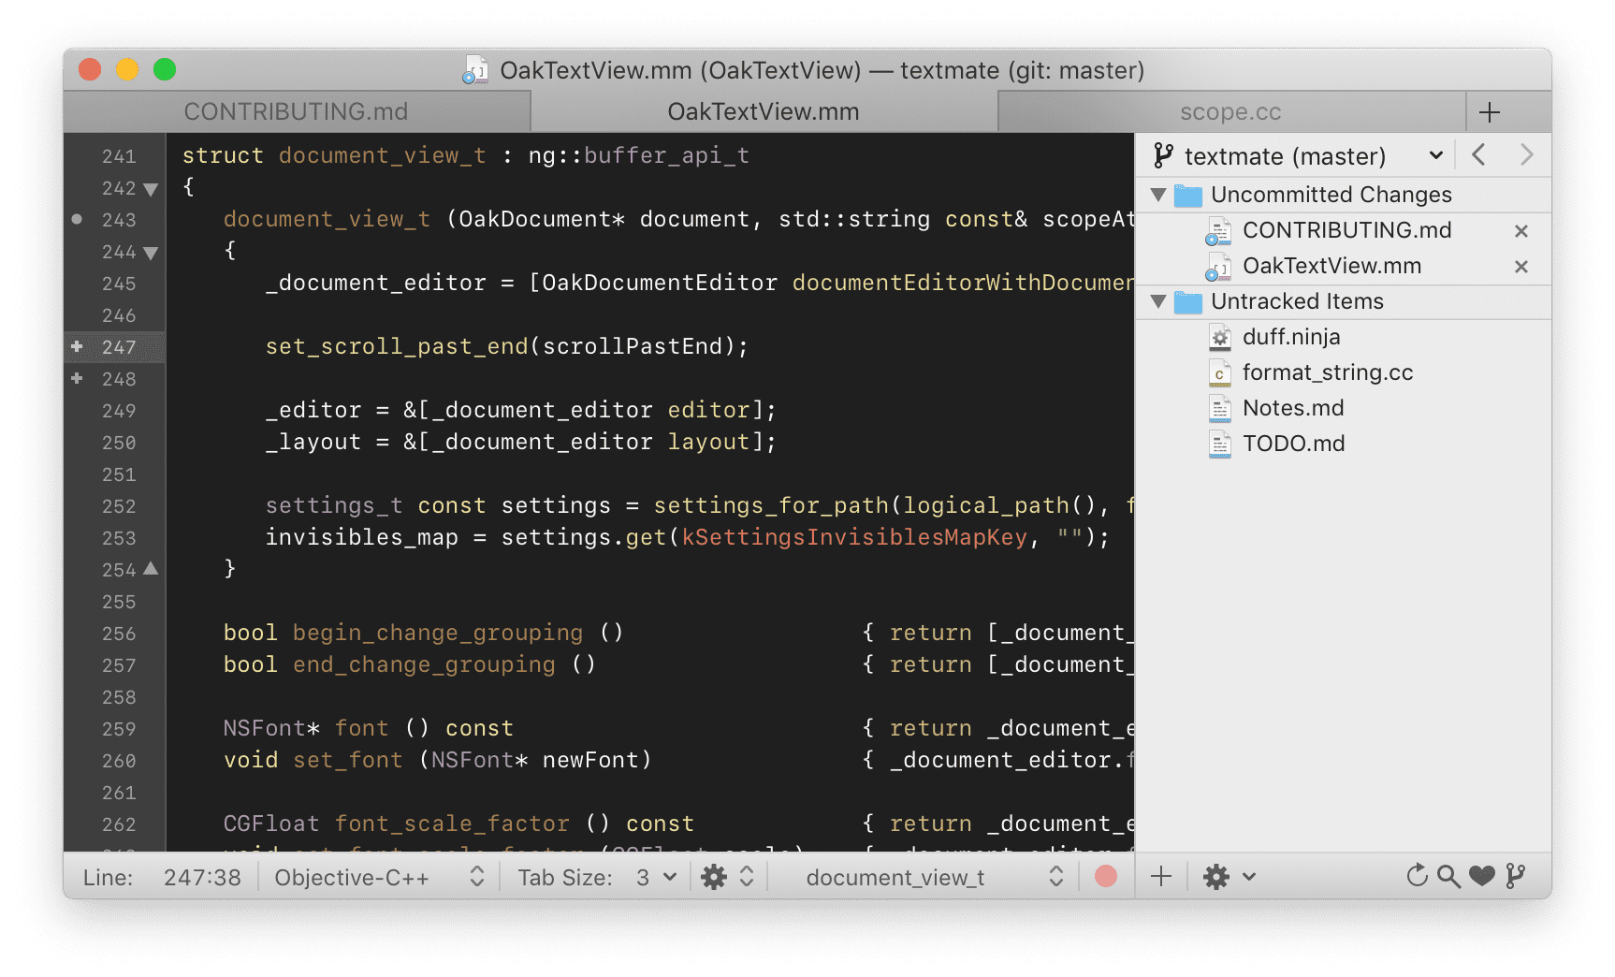1615x977 pixels.
Task: Collapse the Uncommitted Changes group
Action: (x=1158, y=195)
